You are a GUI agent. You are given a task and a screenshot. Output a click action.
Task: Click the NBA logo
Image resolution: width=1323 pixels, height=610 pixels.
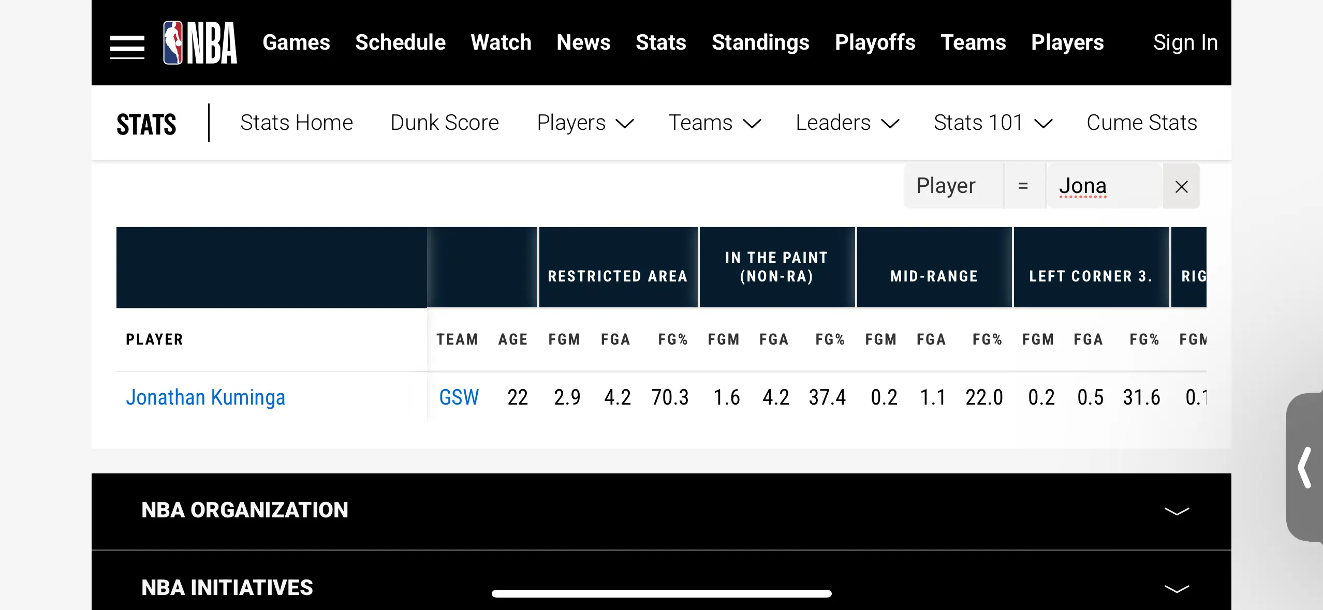tap(200, 42)
